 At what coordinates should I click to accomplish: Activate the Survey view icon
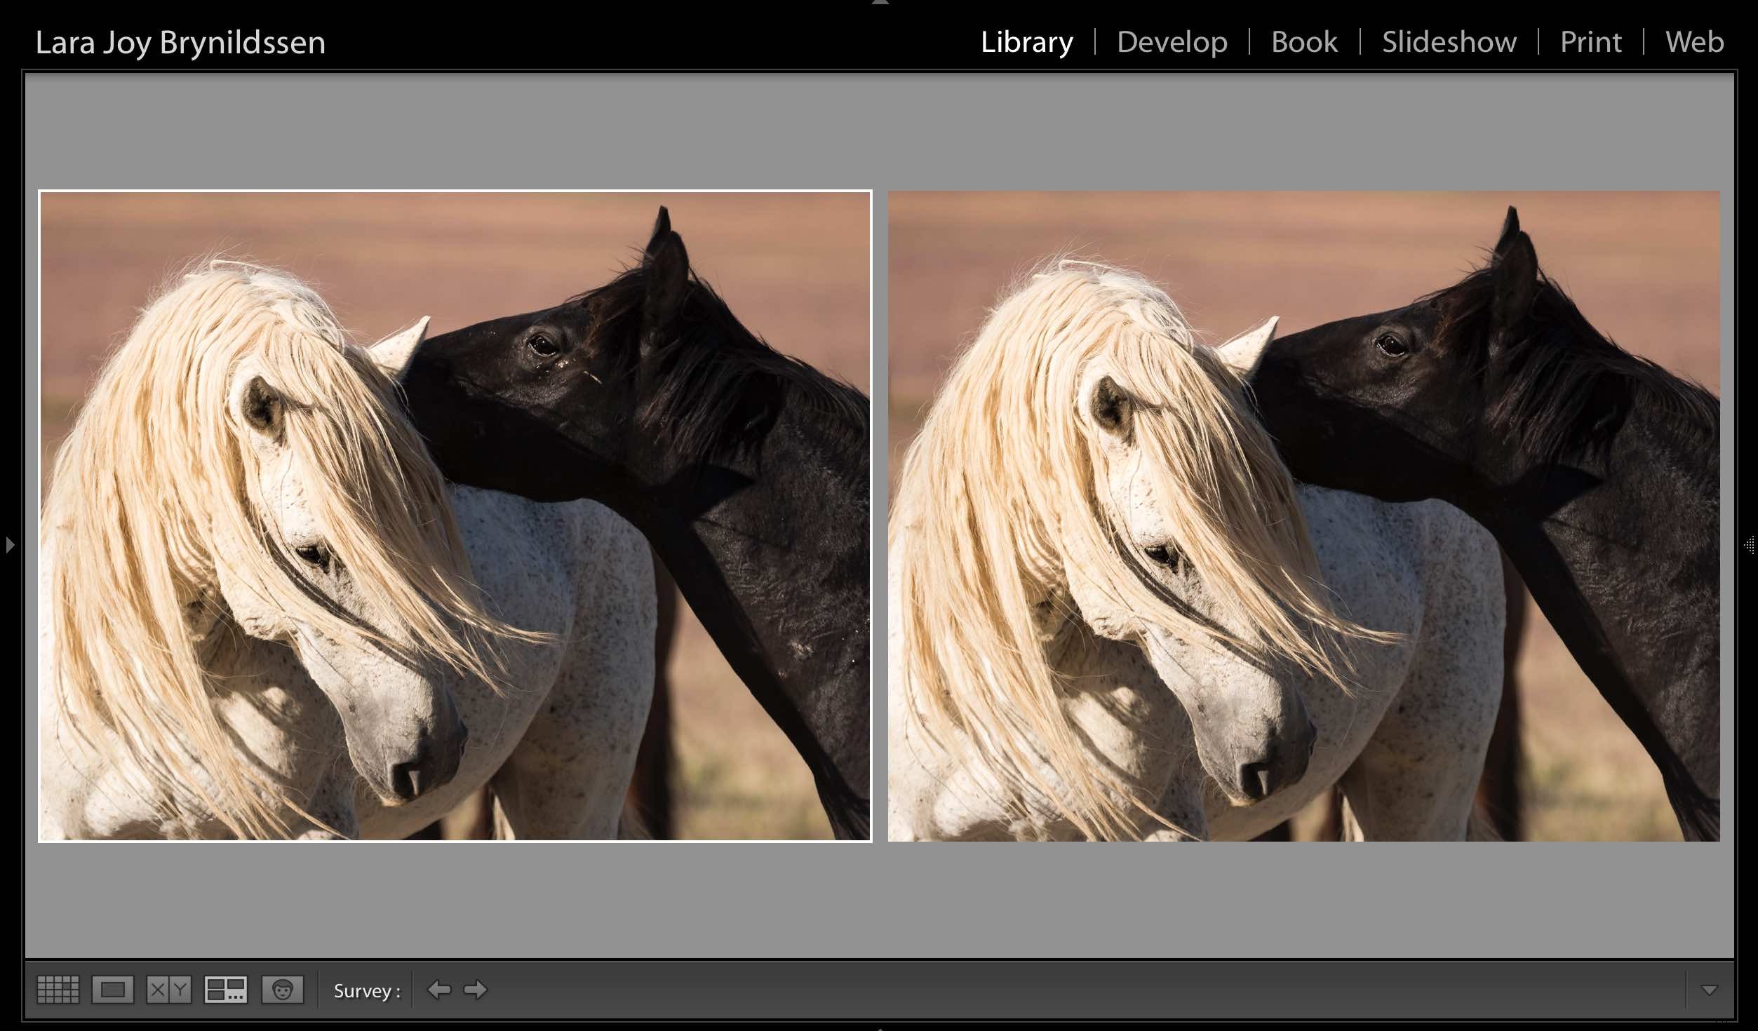click(x=224, y=990)
